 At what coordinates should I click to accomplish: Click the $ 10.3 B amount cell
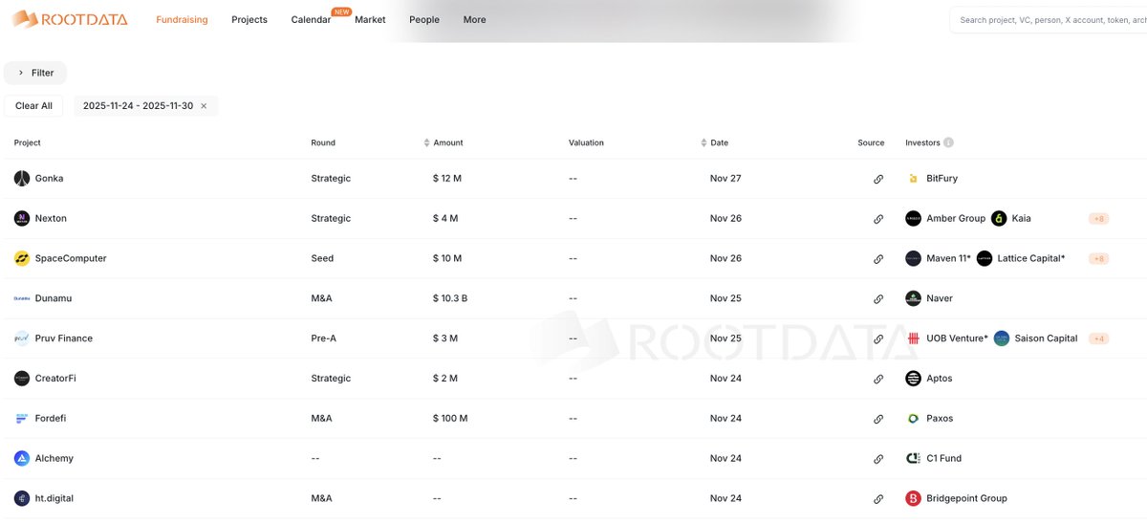click(450, 299)
